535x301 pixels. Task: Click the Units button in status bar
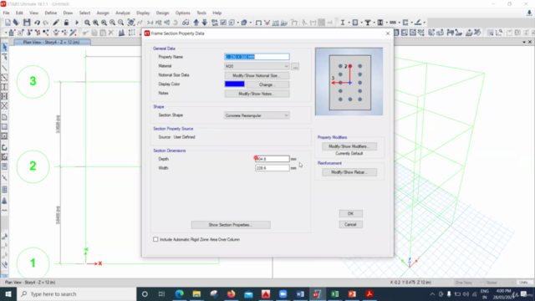tap(524, 283)
